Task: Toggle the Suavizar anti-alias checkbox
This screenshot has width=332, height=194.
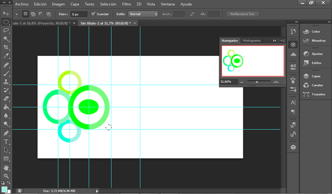Action: [x=93, y=14]
